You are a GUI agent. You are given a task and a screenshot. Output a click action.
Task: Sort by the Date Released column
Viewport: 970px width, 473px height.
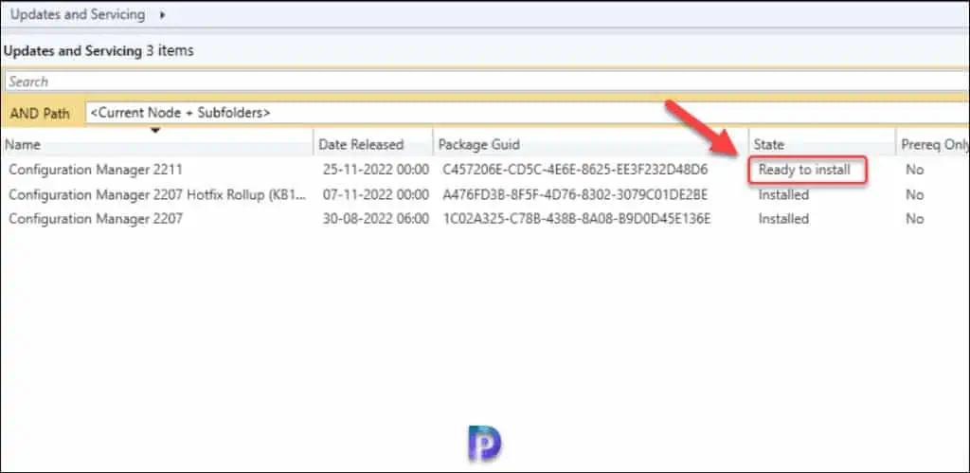point(373,144)
